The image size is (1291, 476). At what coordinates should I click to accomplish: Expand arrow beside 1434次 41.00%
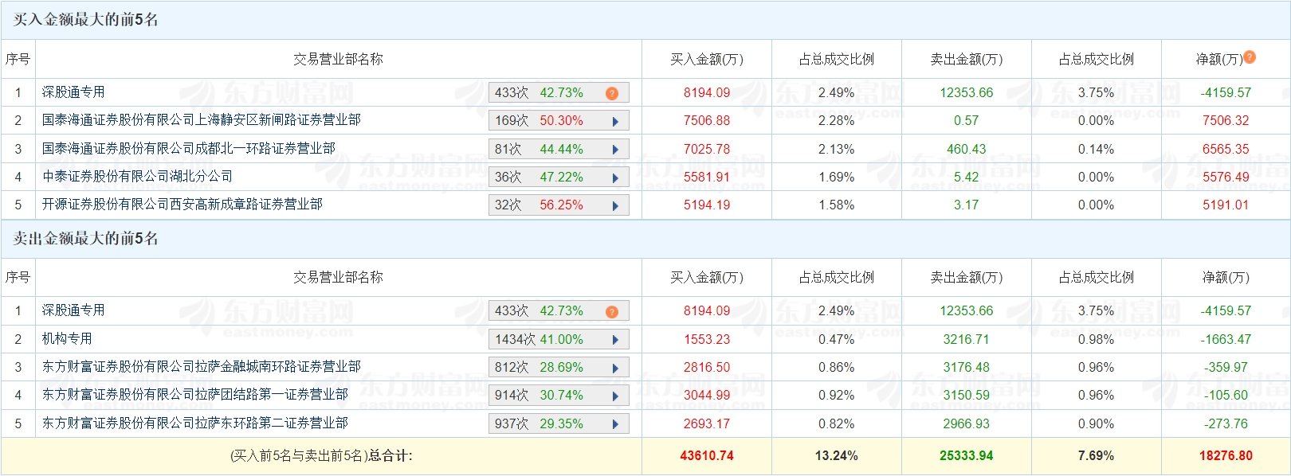pos(615,340)
